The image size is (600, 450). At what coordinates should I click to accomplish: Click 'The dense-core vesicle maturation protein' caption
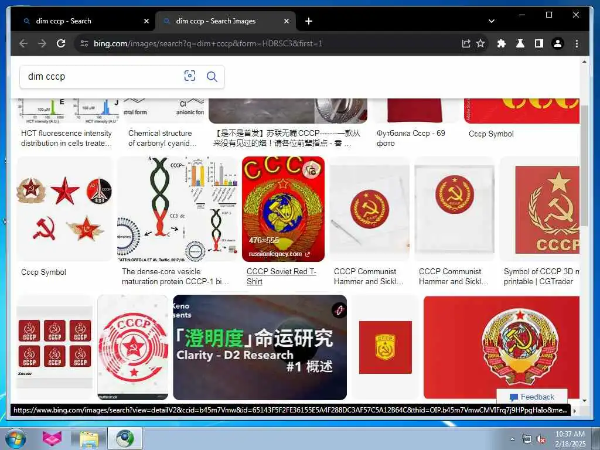(175, 277)
